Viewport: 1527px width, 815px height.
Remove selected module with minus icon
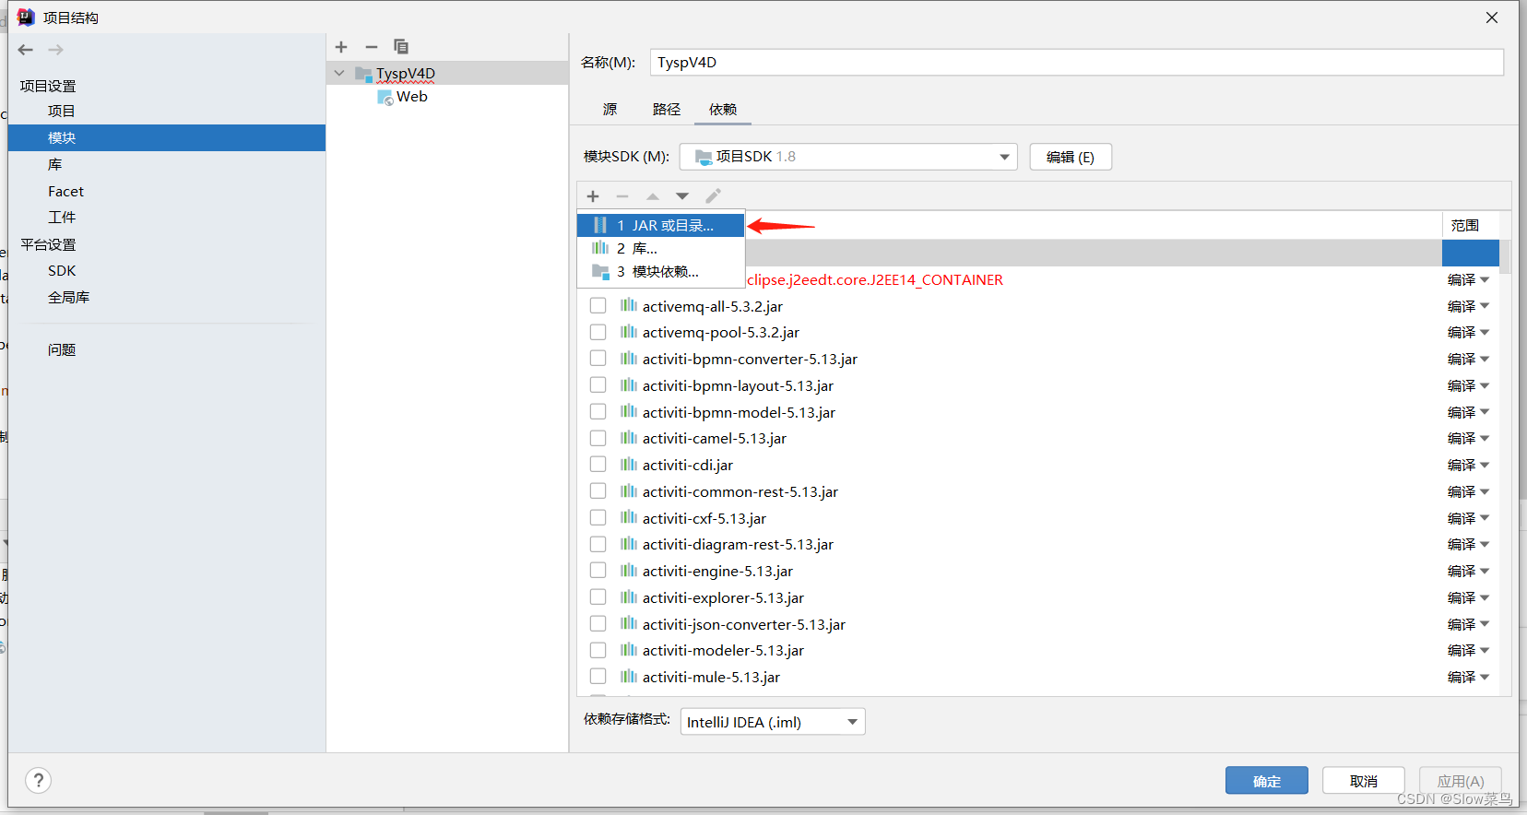[x=372, y=47]
